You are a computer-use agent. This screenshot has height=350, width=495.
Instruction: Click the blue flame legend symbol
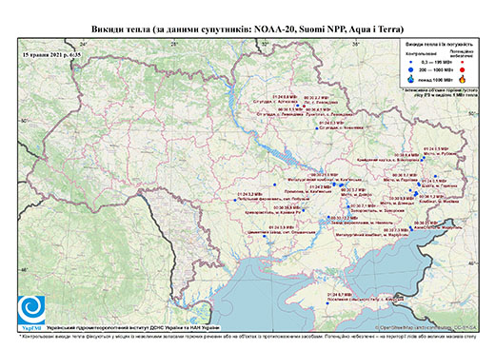[411, 79]
